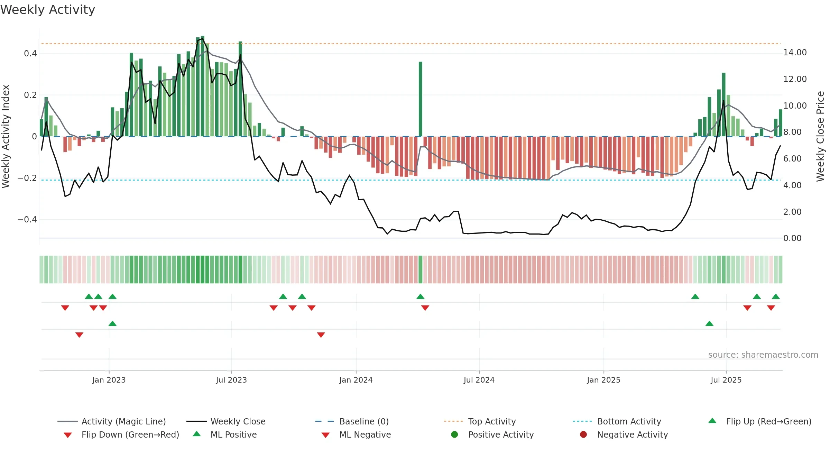Screen dimensions: 830x467
Task: Toggle Baseline (0) legend entry
Action: pos(352,421)
